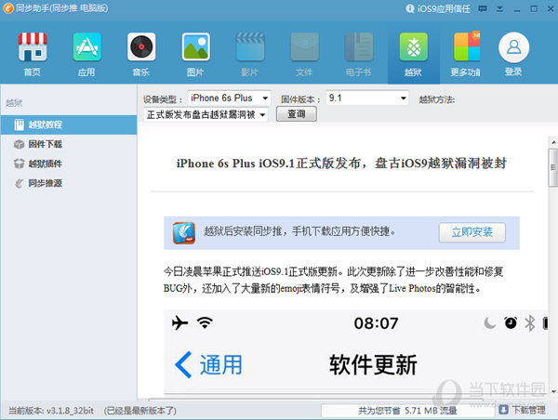Open the 音乐 music icon
The width and height of the screenshot is (558, 420).
coord(141,47)
